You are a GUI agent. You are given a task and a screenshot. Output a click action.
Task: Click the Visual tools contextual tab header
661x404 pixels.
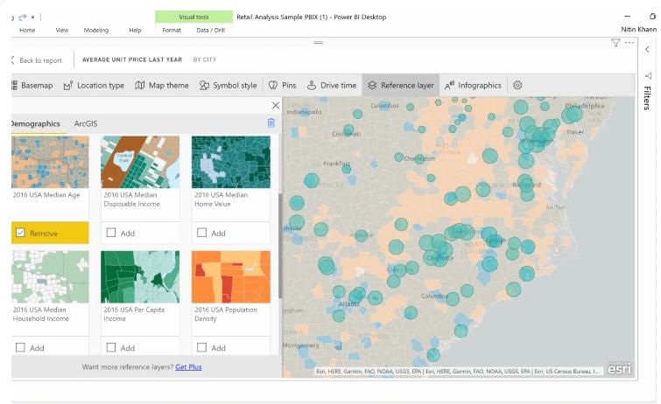point(193,17)
